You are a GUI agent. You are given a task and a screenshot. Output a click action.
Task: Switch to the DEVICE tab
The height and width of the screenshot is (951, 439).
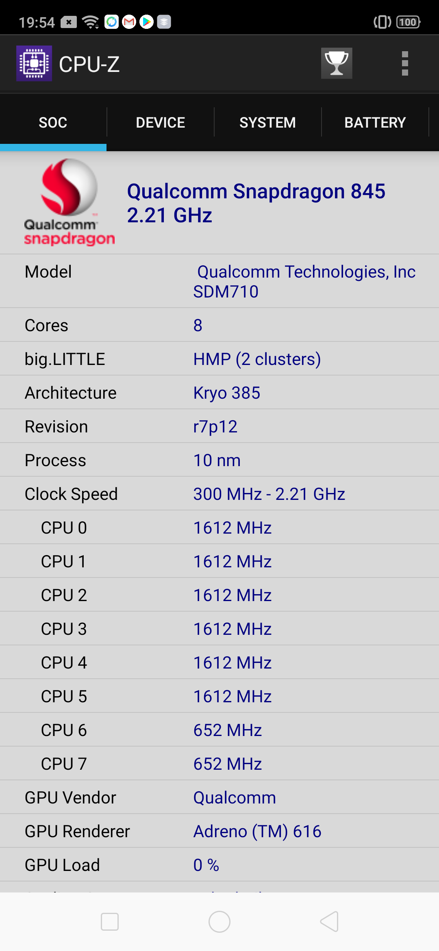coord(161,122)
